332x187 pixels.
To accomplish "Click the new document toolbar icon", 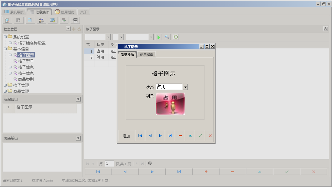I will coord(30,20).
